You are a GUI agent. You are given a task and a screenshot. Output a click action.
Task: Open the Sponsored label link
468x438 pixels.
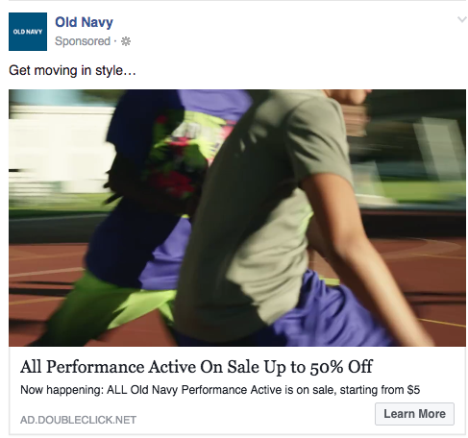83,41
